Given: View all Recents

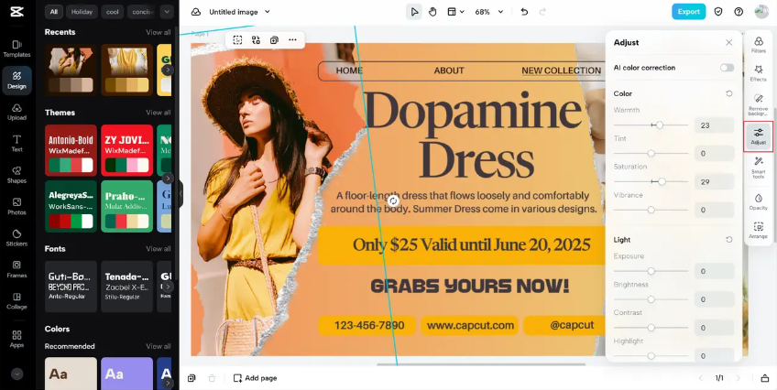Looking at the screenshot, I should click(x=159, y=32).
